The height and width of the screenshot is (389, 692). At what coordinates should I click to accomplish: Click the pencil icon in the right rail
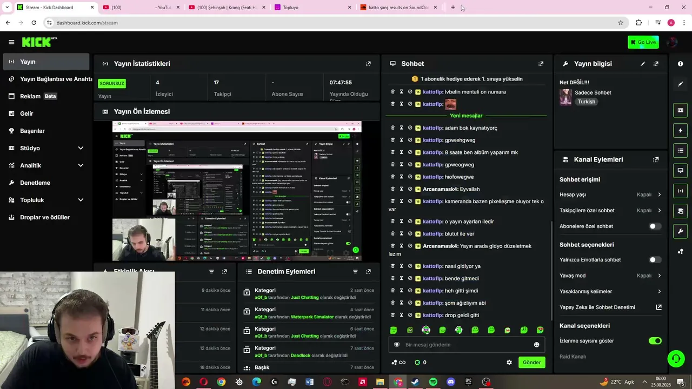680,84
